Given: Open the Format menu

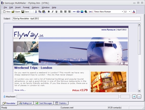Looking at the screenshot, I should 26,8.
